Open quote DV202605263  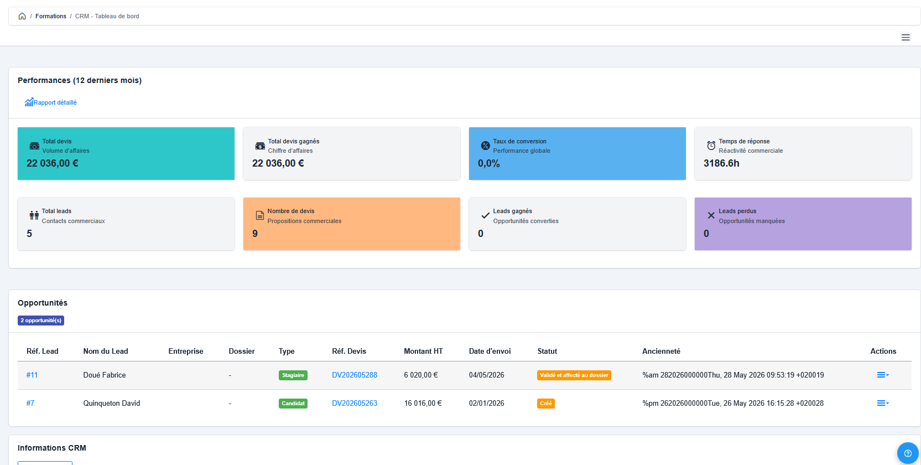pyautogui.click(x=355, y=403)
